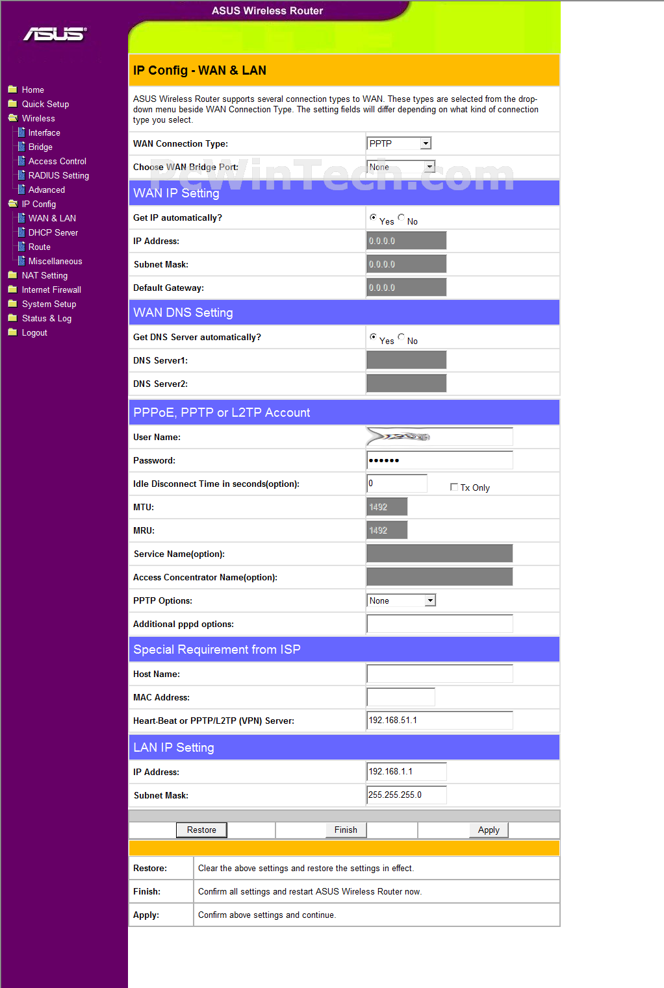Enable the Tx Only checkbox
The width and height of the screenshot is (664, 988).
pyautogui.click(x=454, y=487)
